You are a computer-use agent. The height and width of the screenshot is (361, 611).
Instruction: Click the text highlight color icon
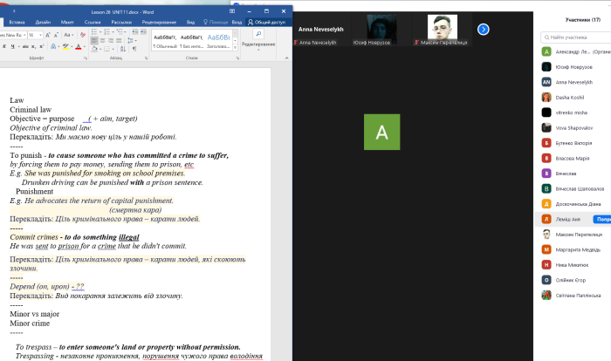click(x=65, y=47)
